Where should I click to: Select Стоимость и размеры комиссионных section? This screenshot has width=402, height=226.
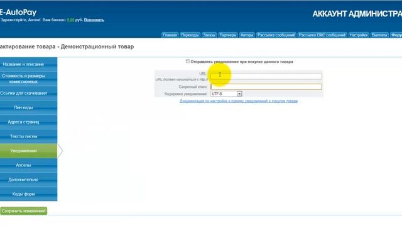[x=28, y=78]
